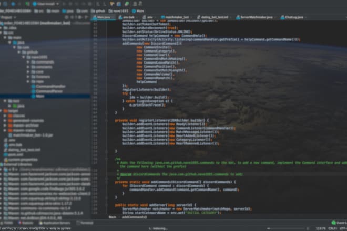Click the Project panel settings gear icon
This screenshot has width=347, height=231.
tap(80, 17)
